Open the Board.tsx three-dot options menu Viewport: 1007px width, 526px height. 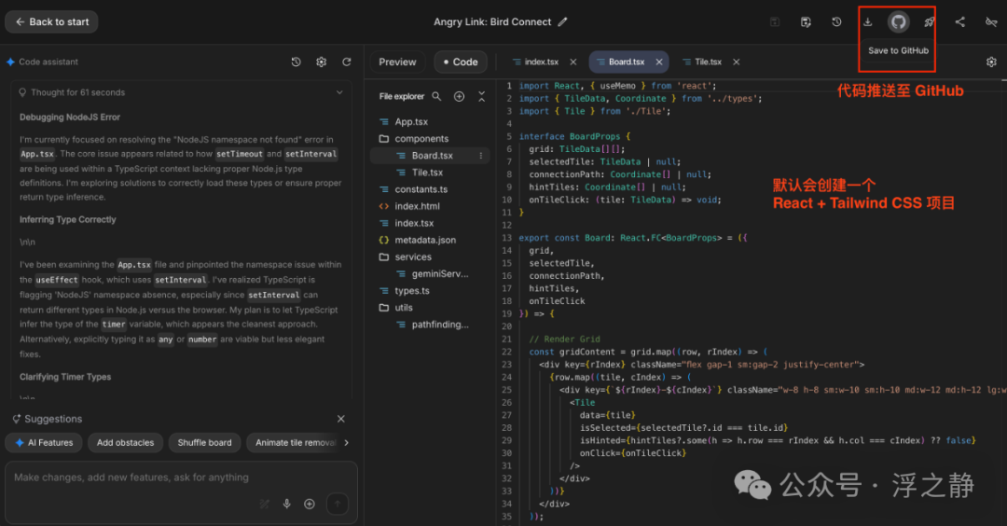(x=480, y=156)
